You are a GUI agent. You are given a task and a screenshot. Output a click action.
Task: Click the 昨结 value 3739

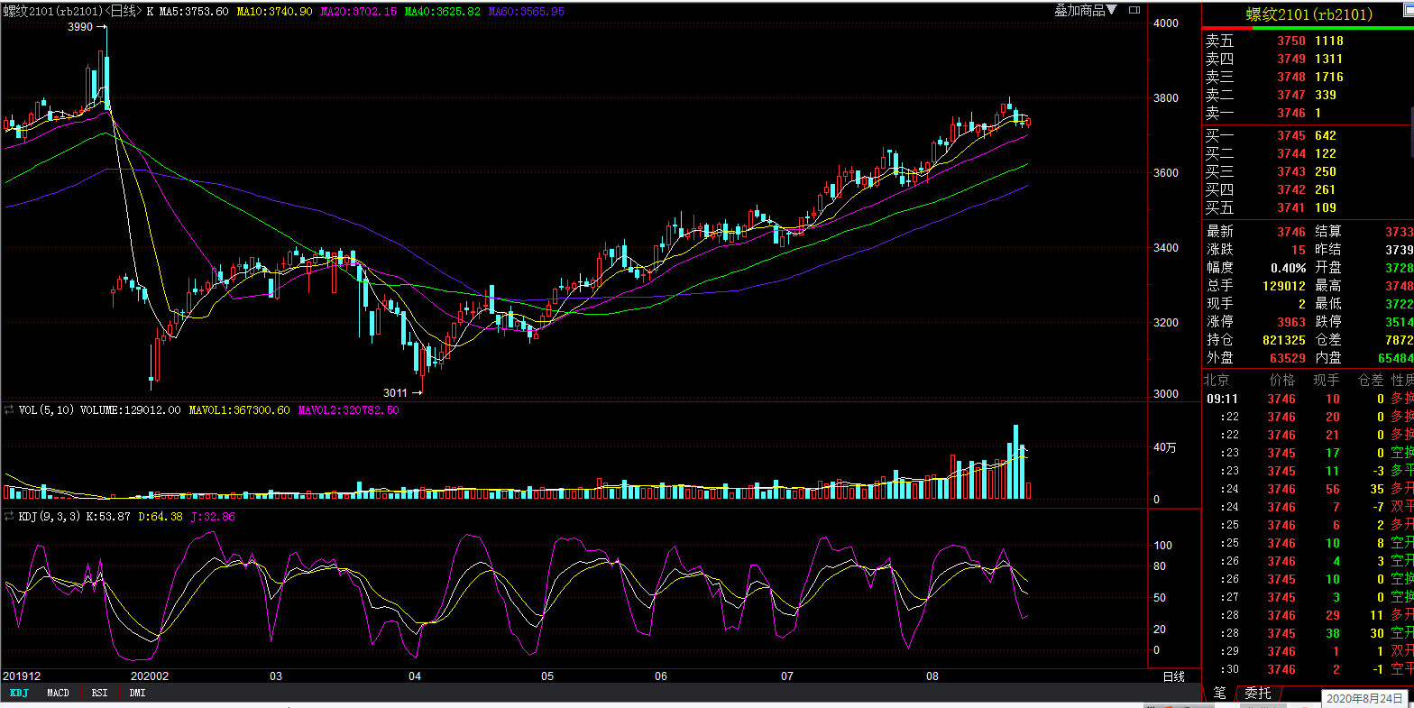pos(1400,250)
